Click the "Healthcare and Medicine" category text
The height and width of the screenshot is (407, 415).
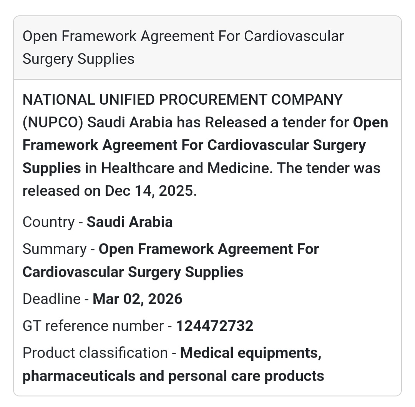(x=187, y=168)
